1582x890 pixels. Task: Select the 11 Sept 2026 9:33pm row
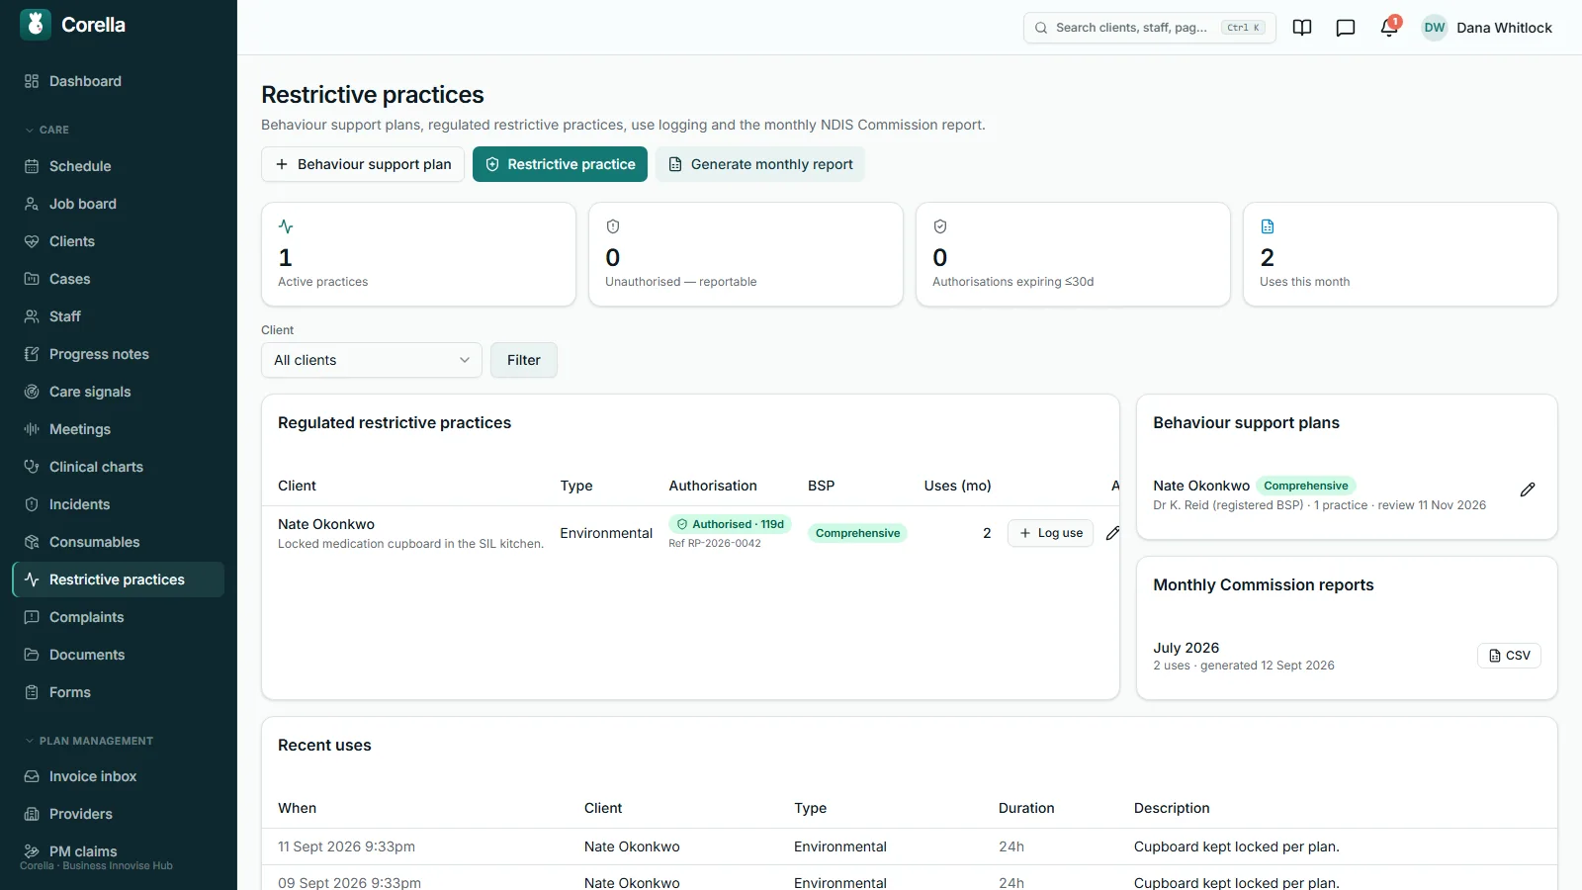coord(910,846)
